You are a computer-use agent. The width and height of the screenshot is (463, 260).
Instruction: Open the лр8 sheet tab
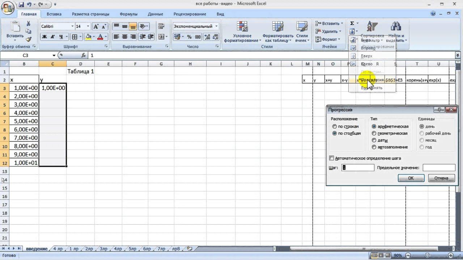click(176, 249)
